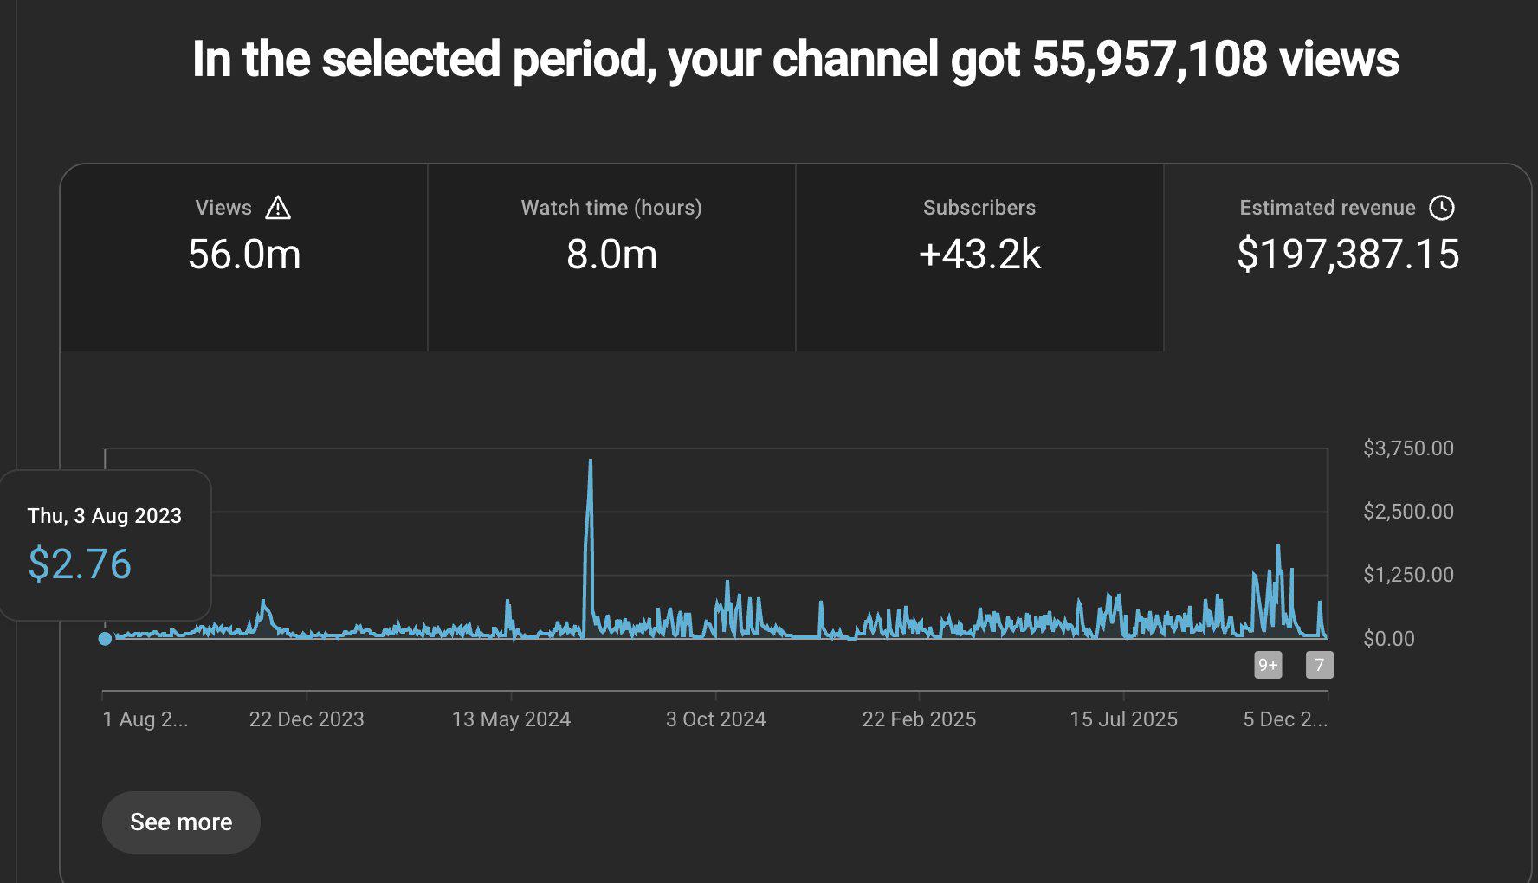Open the '7' marker below the chart

click(1317, 665)
